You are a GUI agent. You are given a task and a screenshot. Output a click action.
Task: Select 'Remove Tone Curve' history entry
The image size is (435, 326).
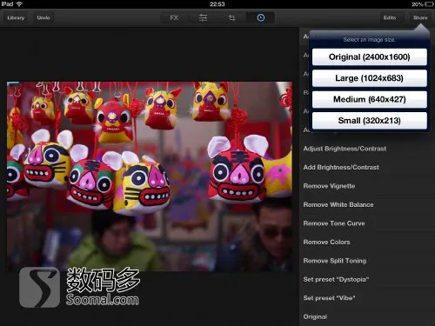[367, 223]
